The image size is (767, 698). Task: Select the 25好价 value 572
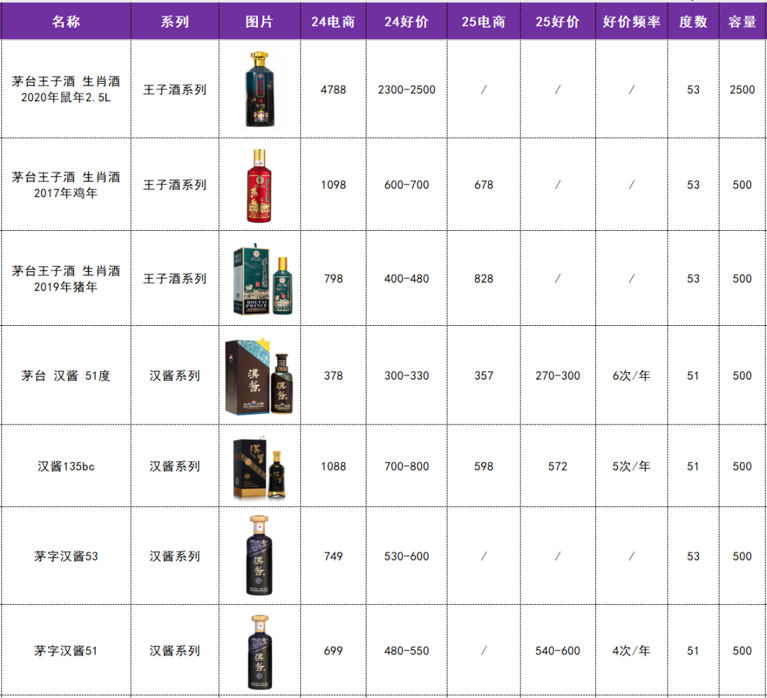[x=557, y=466]
